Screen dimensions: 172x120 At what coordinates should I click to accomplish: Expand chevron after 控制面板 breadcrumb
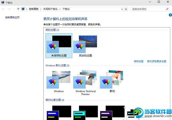41,9
